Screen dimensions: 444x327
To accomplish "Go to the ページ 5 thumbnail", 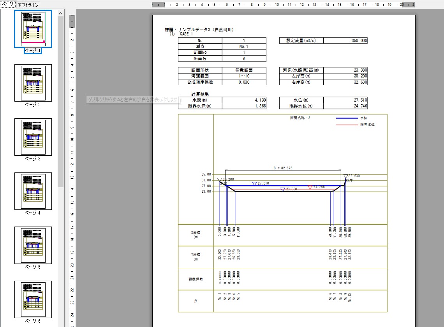I will pyautogui.click(x=33, y=245).
